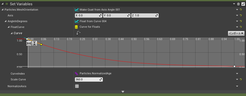
Task: Open the インポート dropdown button
Action: click(236, 33)
